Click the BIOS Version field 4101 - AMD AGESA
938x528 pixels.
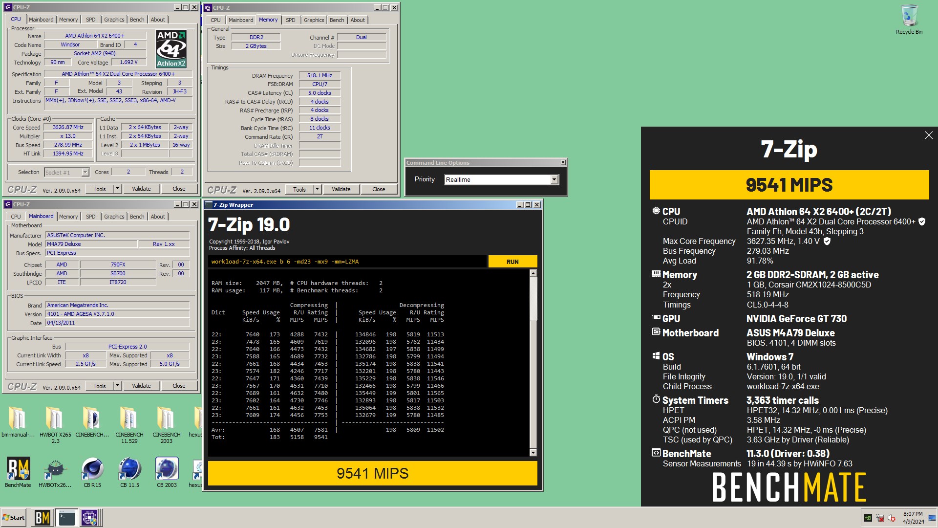point(117,314)
